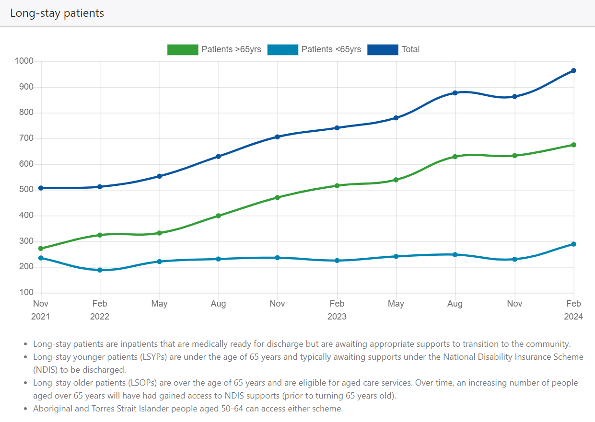
Task: Select the <65yrs point at Feb 2022
Action: [x=100, y=270]
